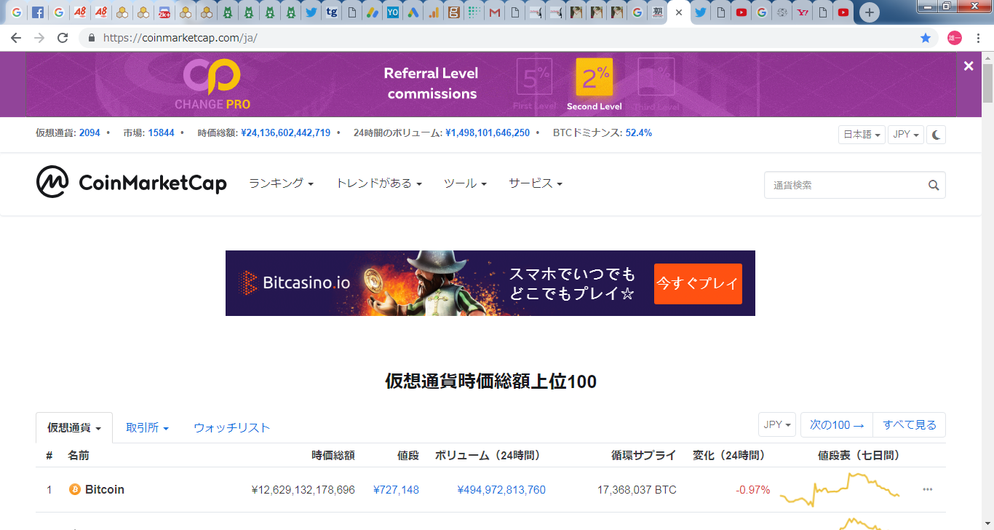This screenshot has width=994, height=530.
Task: Open the 仮想通貨 tab dropdown
Action: pyautogui.click(x=74, y=428)
